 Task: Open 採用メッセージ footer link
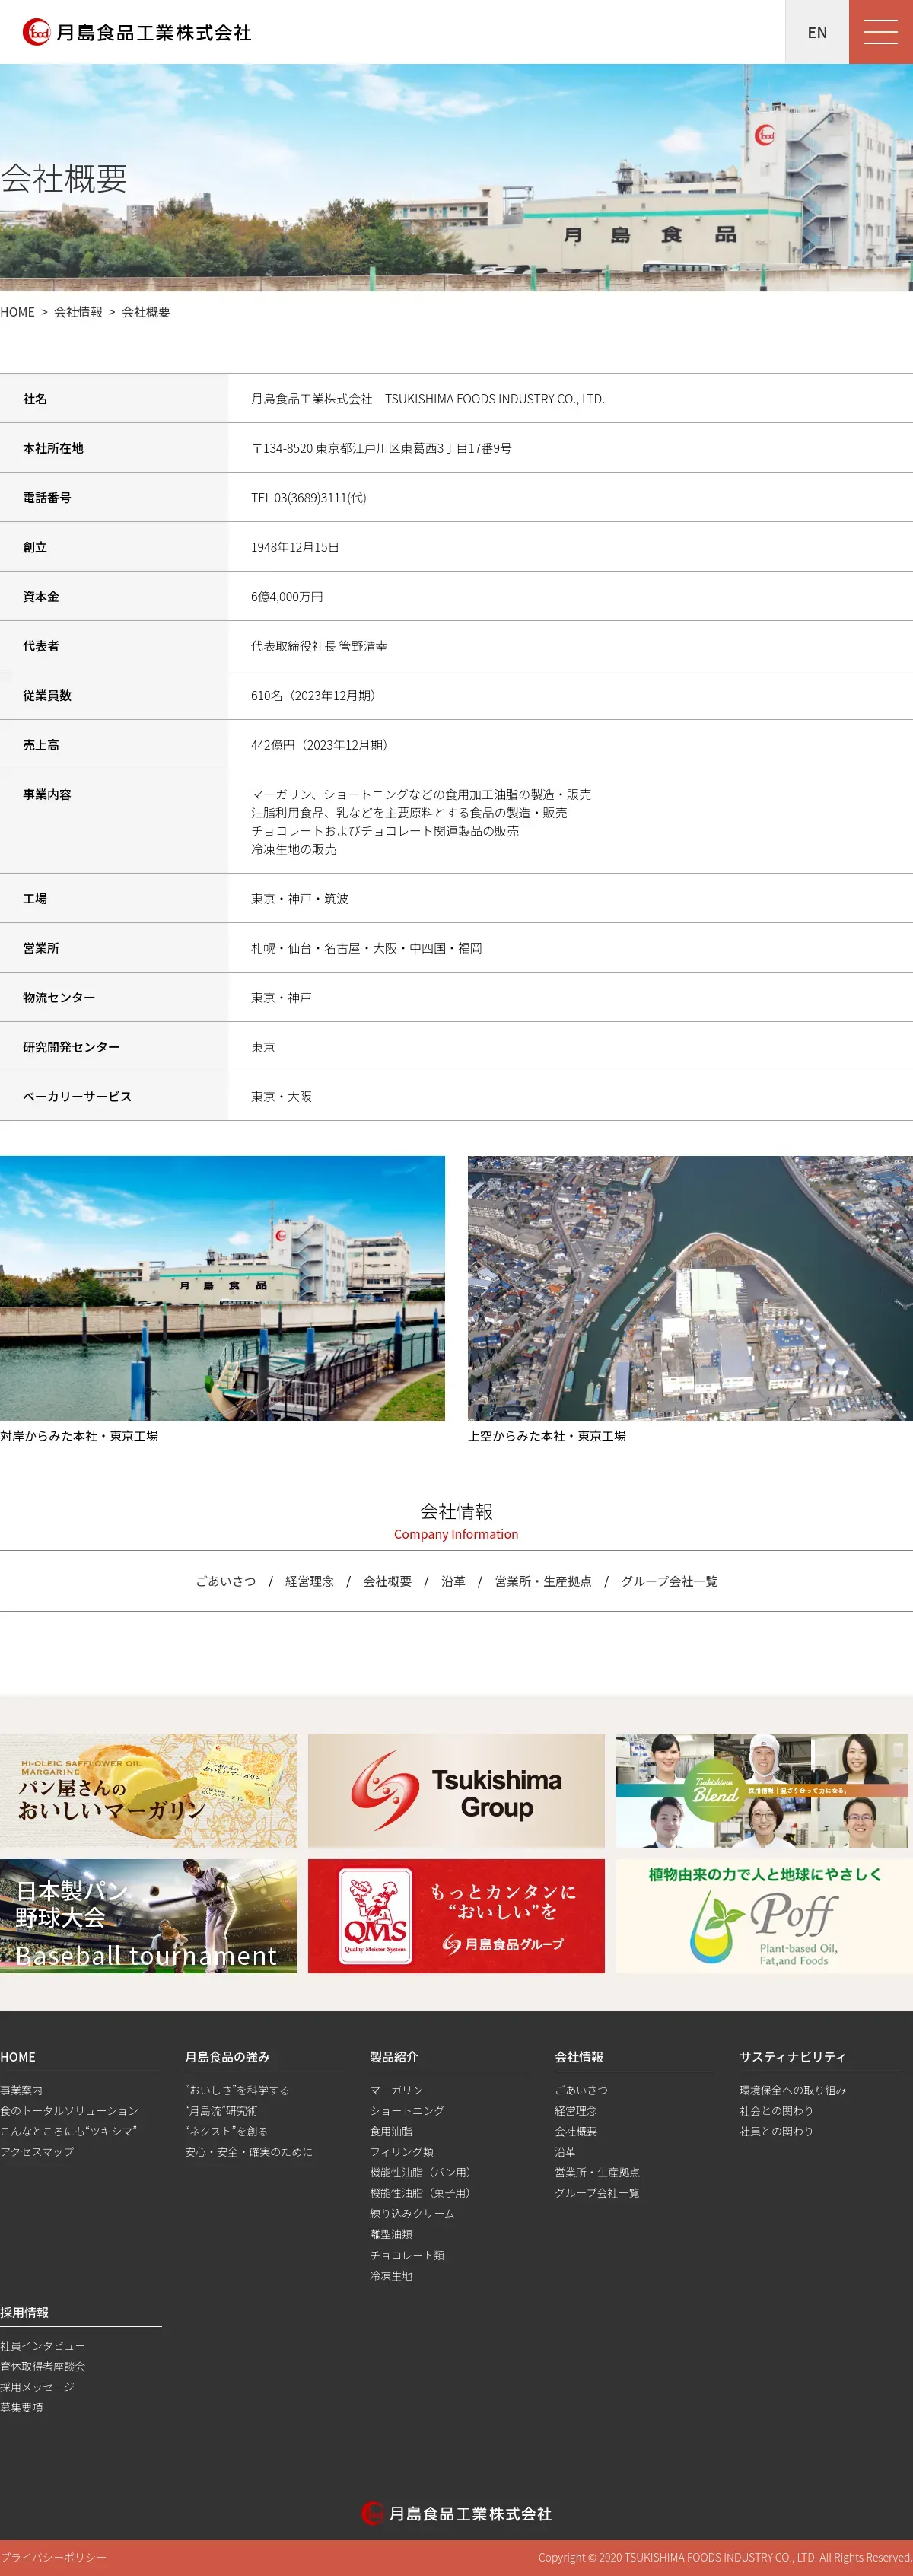(x=37, y=2387)
